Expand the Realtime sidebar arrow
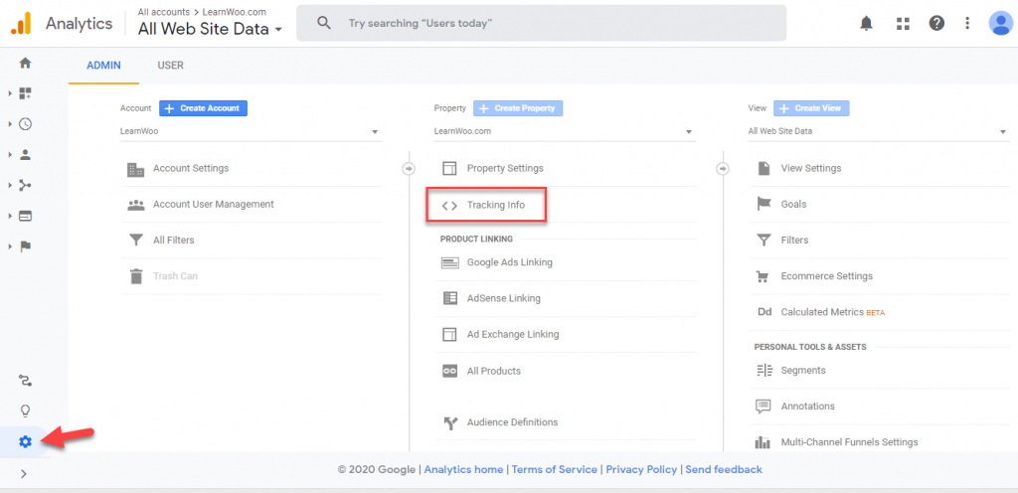 point(10,124)
